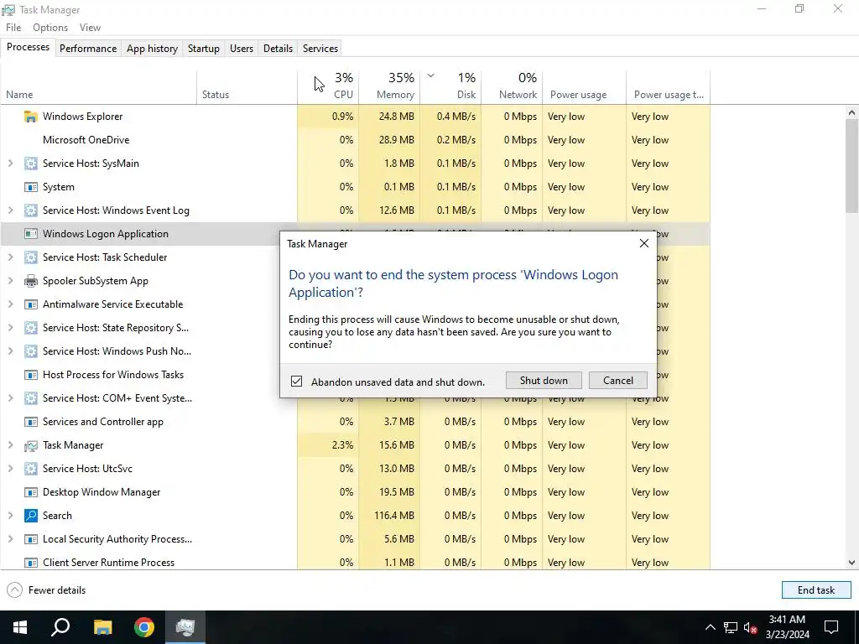This screenshot has height=644, width=859.
Task: Click the End task button
Action: (816, 590)
